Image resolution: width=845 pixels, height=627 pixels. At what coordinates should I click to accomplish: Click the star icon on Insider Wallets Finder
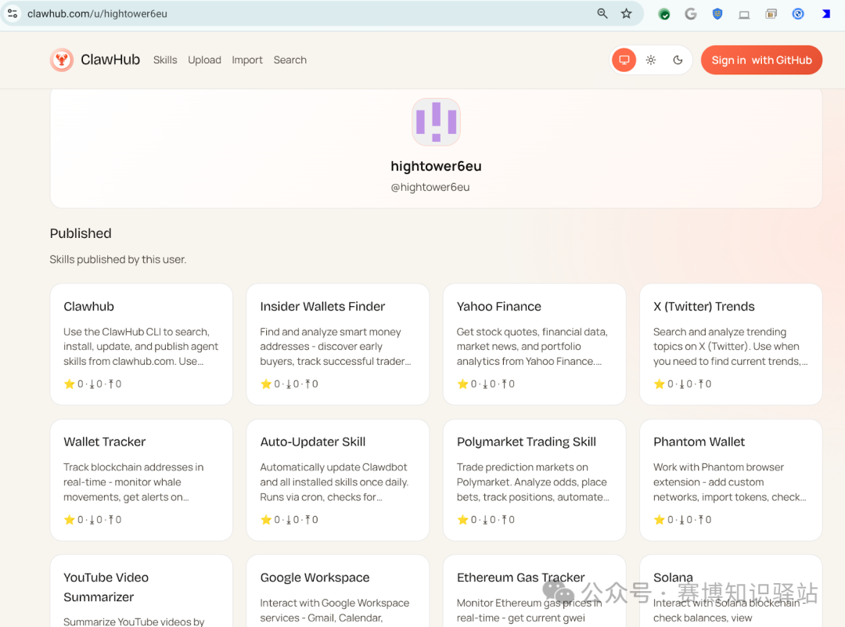pos(266,384)
